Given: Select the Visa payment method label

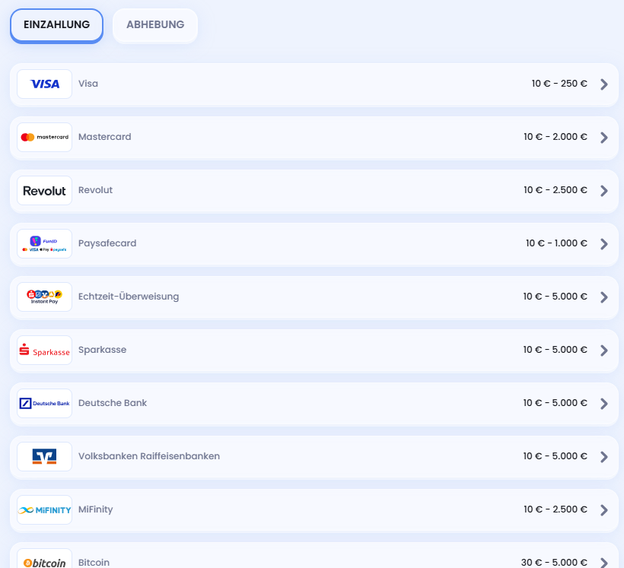Looking at the screenshot, I should pos(88,84).
